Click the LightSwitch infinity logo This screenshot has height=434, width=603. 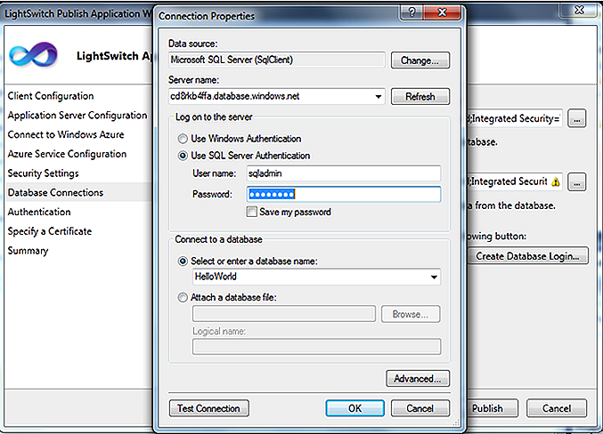point(34,55)
